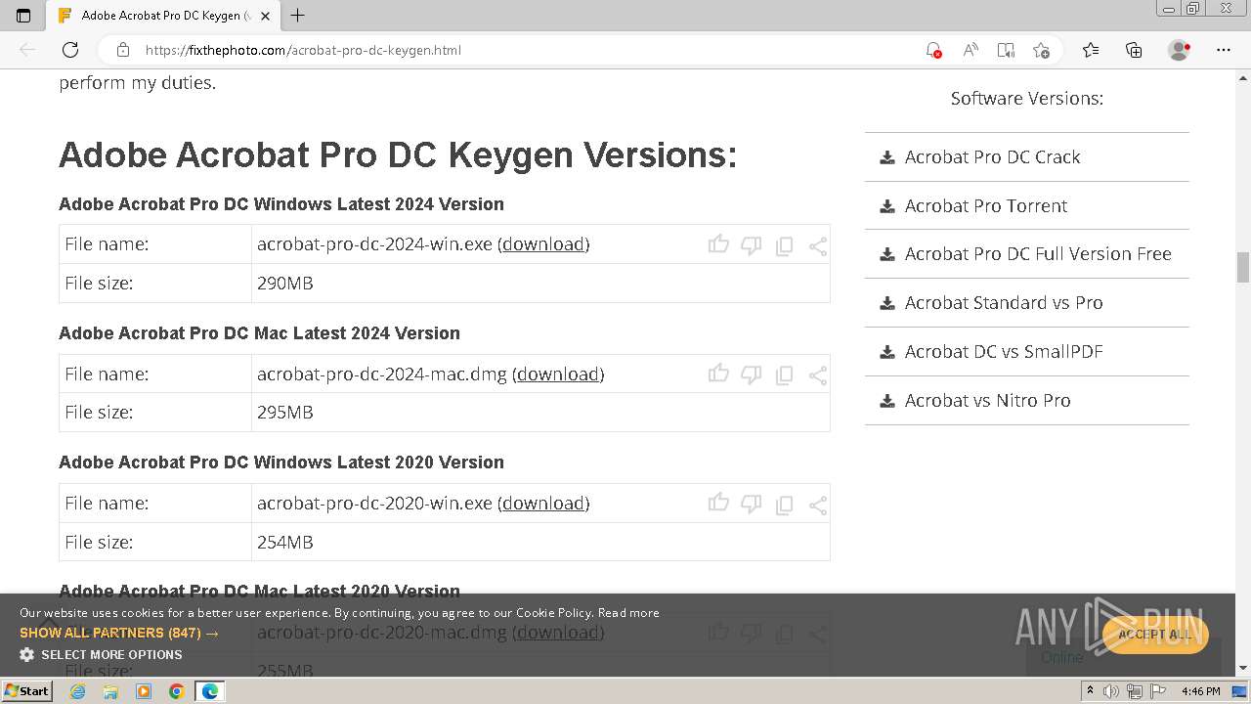This screenshot has height=704, width=1251.
Task: Add this page to favorites star
Action: (x=1041, y=50)
